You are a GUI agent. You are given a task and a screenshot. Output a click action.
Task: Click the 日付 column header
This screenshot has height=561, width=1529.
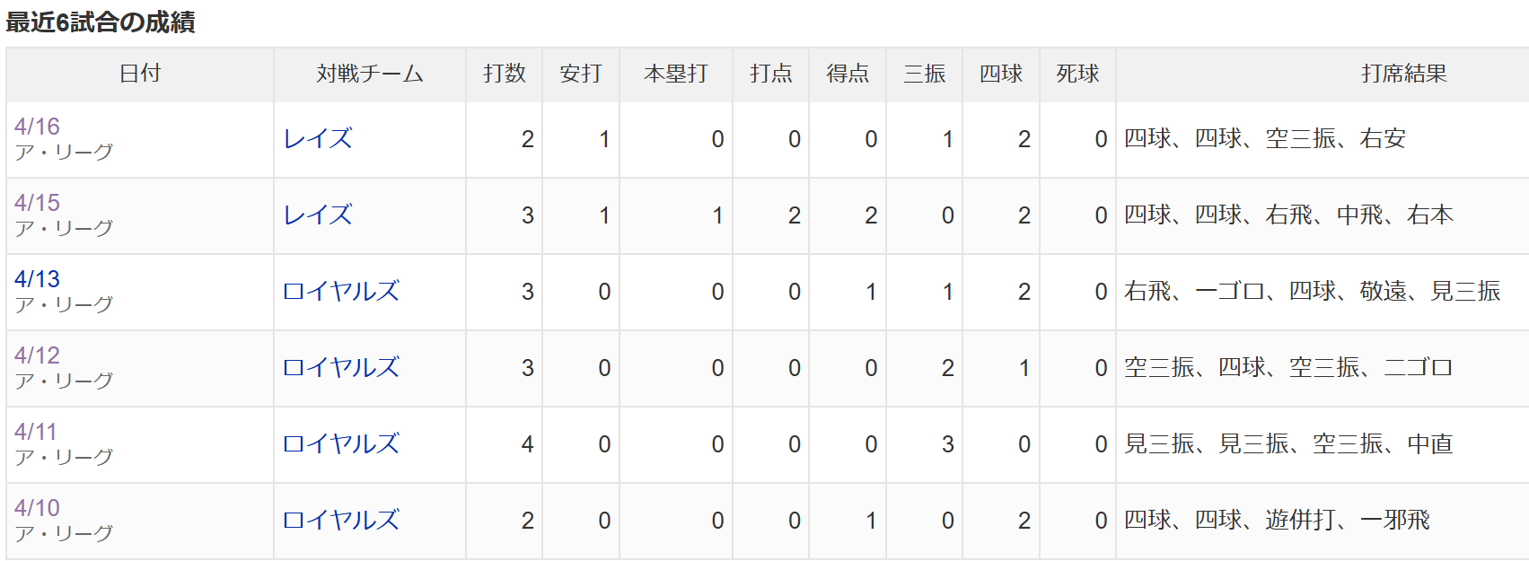pos(140,74)
